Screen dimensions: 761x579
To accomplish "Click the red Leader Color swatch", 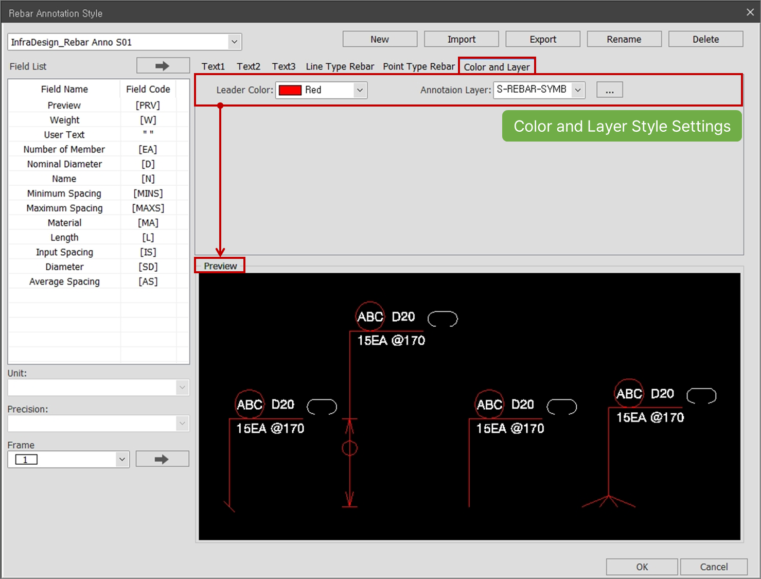I will (290, 90).
